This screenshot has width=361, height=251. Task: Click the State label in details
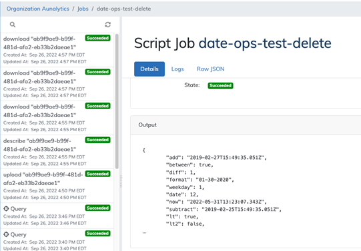coord(192,85)
